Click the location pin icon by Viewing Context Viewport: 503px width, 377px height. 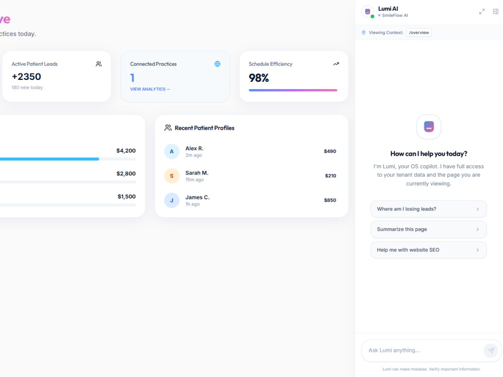click(364, 32)
